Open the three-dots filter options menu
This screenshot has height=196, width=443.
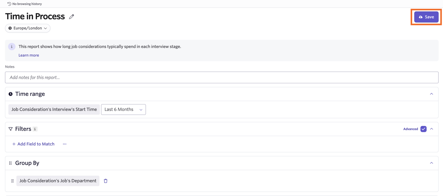point(65,144)
